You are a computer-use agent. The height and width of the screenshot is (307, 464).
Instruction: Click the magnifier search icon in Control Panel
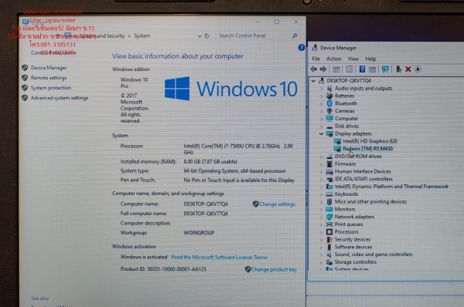click(295, 35)
